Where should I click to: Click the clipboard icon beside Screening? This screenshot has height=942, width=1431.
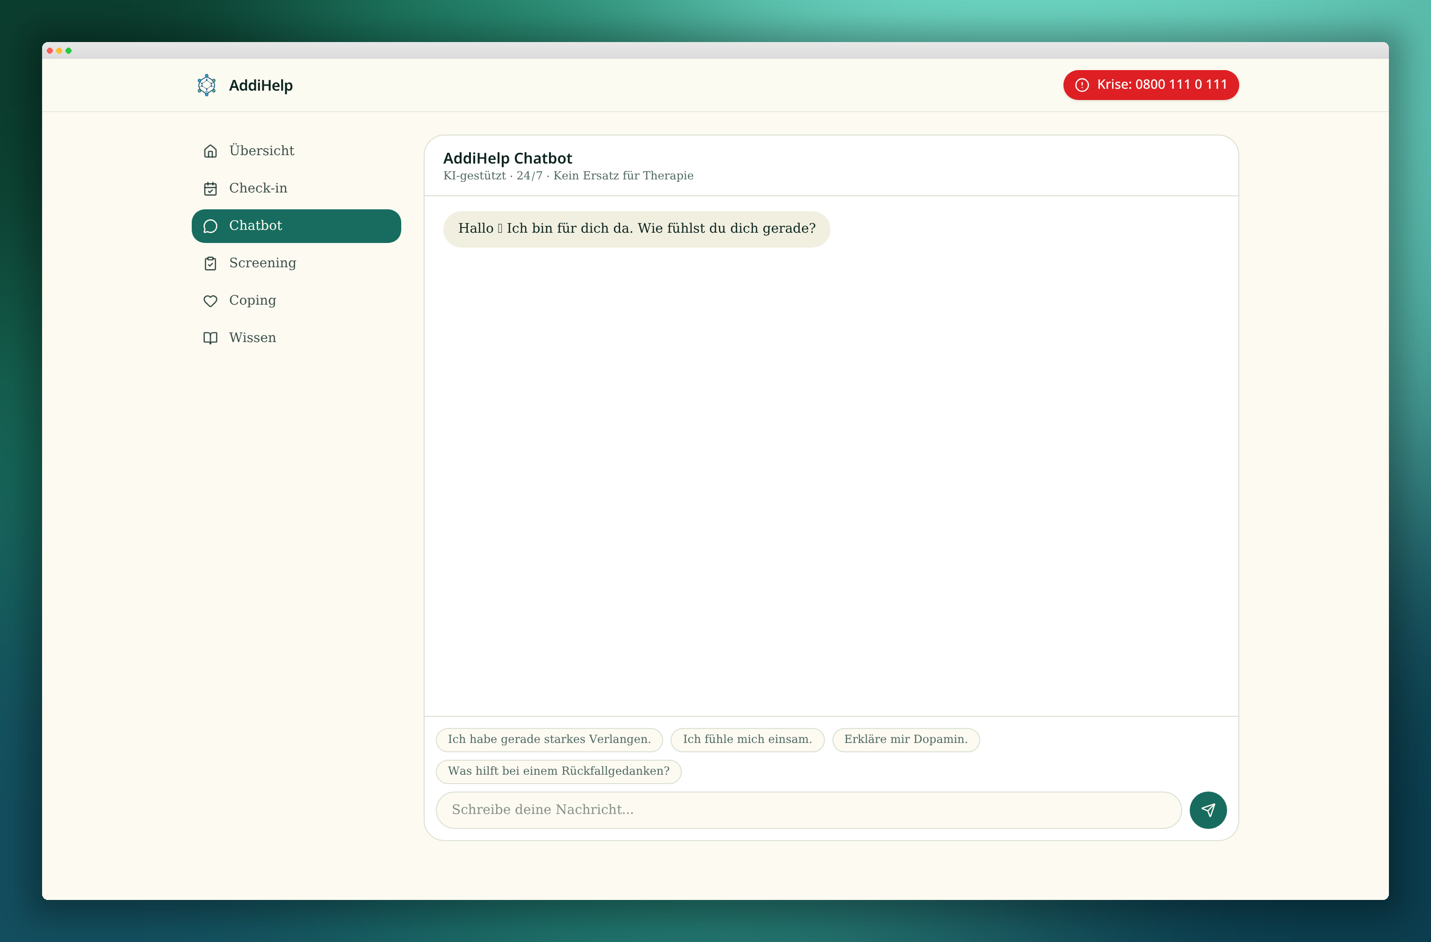point(210,263)
